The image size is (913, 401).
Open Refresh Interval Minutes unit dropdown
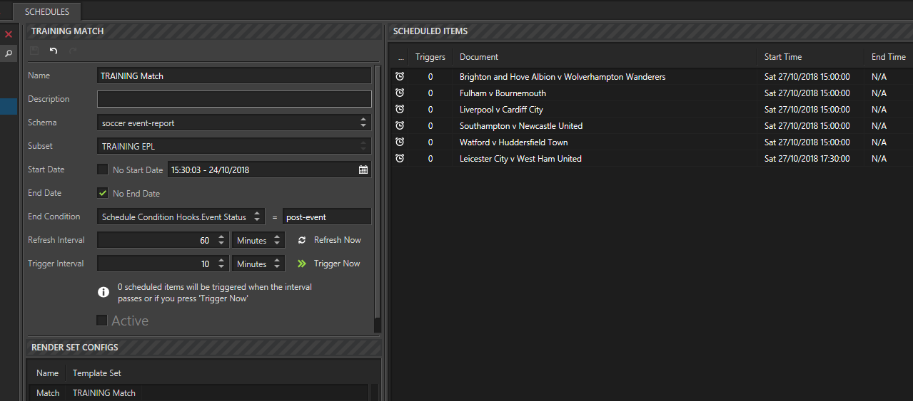258,240
